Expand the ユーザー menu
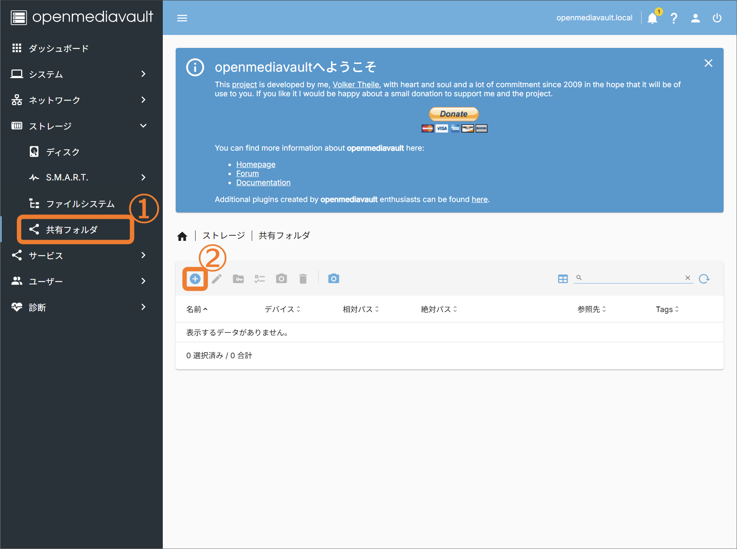Screen dimensions: 737x549 coord(81,281)
